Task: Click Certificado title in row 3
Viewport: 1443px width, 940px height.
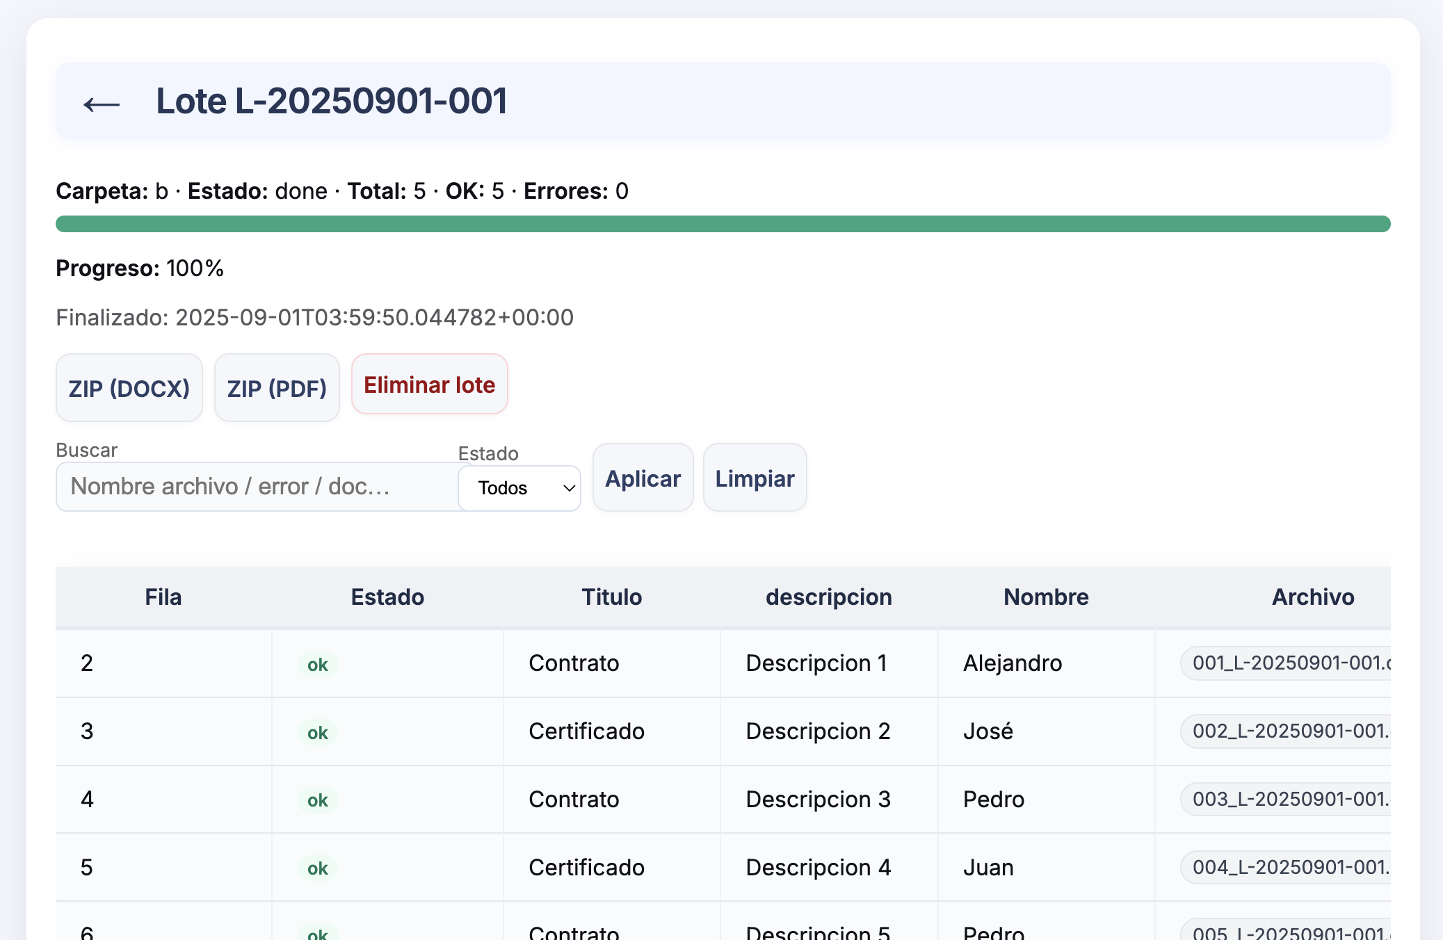Action: 586,731
